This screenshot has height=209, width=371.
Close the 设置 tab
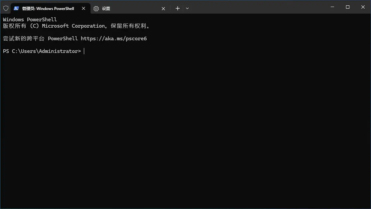163,9
